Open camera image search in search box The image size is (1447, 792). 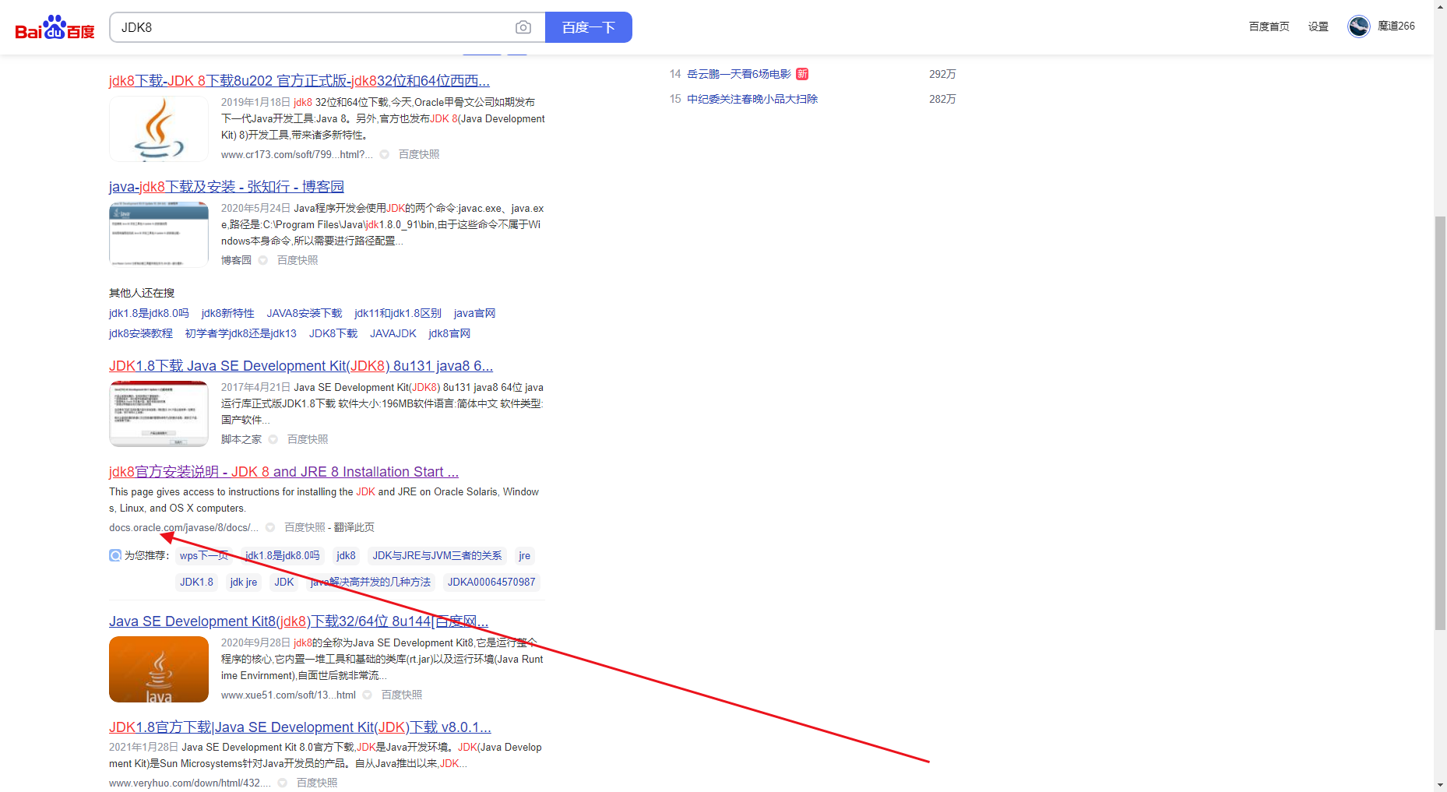coord(523,27)
